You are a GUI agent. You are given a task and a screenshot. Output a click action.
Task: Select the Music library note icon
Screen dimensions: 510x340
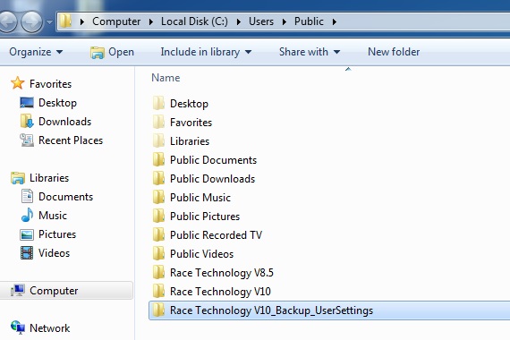point(27,215)
